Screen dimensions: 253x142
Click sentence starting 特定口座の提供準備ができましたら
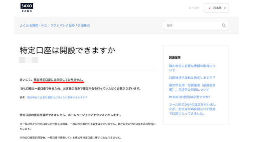point(70,115)
